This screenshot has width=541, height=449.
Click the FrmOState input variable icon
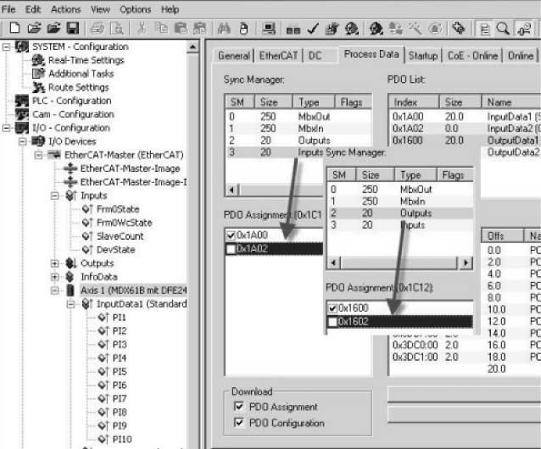click(87, 209)
